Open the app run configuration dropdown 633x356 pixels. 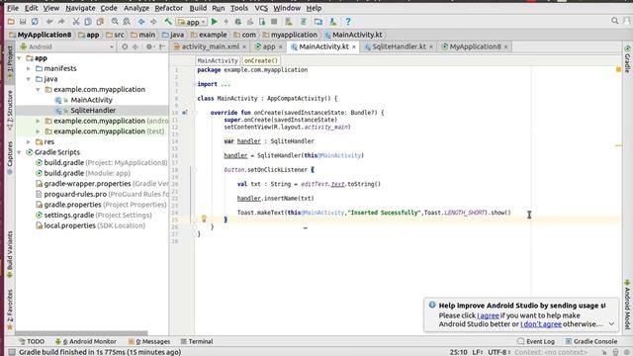192,22
